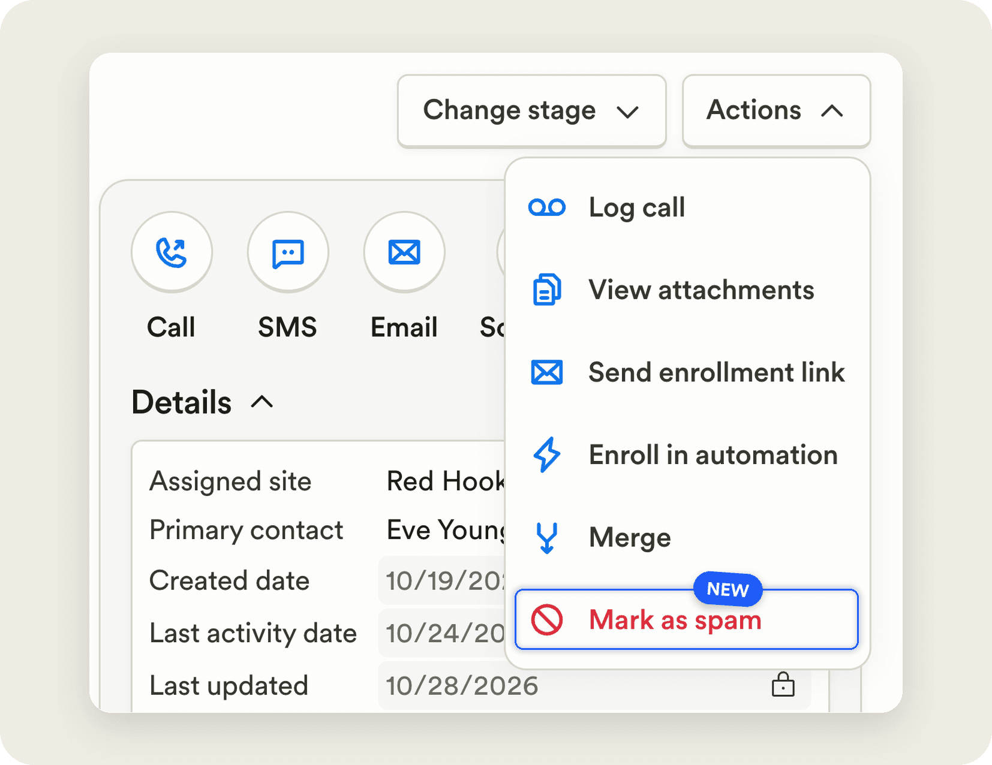
Task: Click the Primary contact label
Action: pyautogui.click(x=246, y=531)
